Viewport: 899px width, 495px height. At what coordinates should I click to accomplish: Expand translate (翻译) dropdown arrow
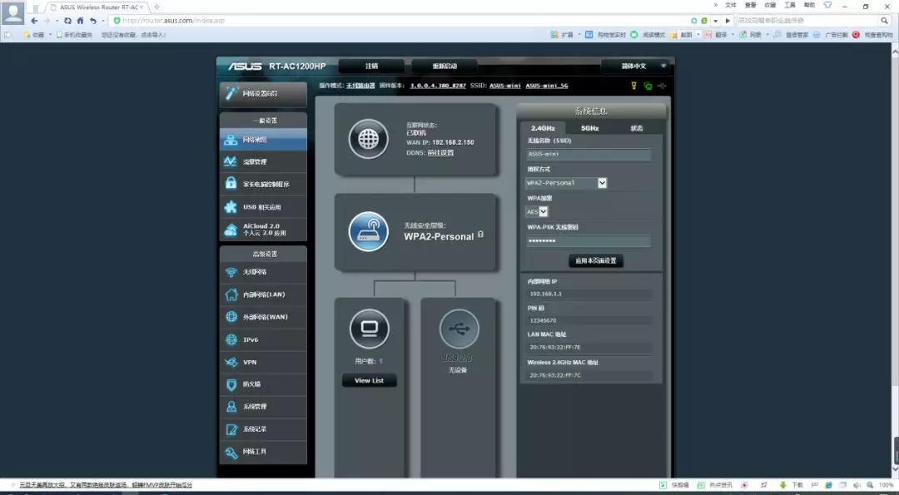point(733,34)
